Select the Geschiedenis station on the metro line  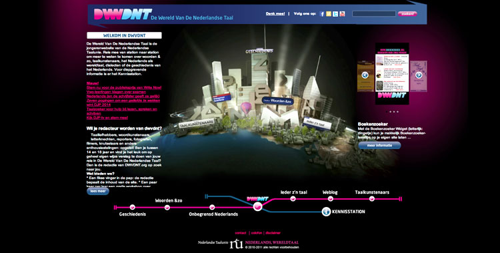(133, 208)
